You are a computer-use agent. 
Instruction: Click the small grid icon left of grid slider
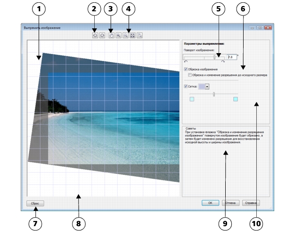[192, 99]
